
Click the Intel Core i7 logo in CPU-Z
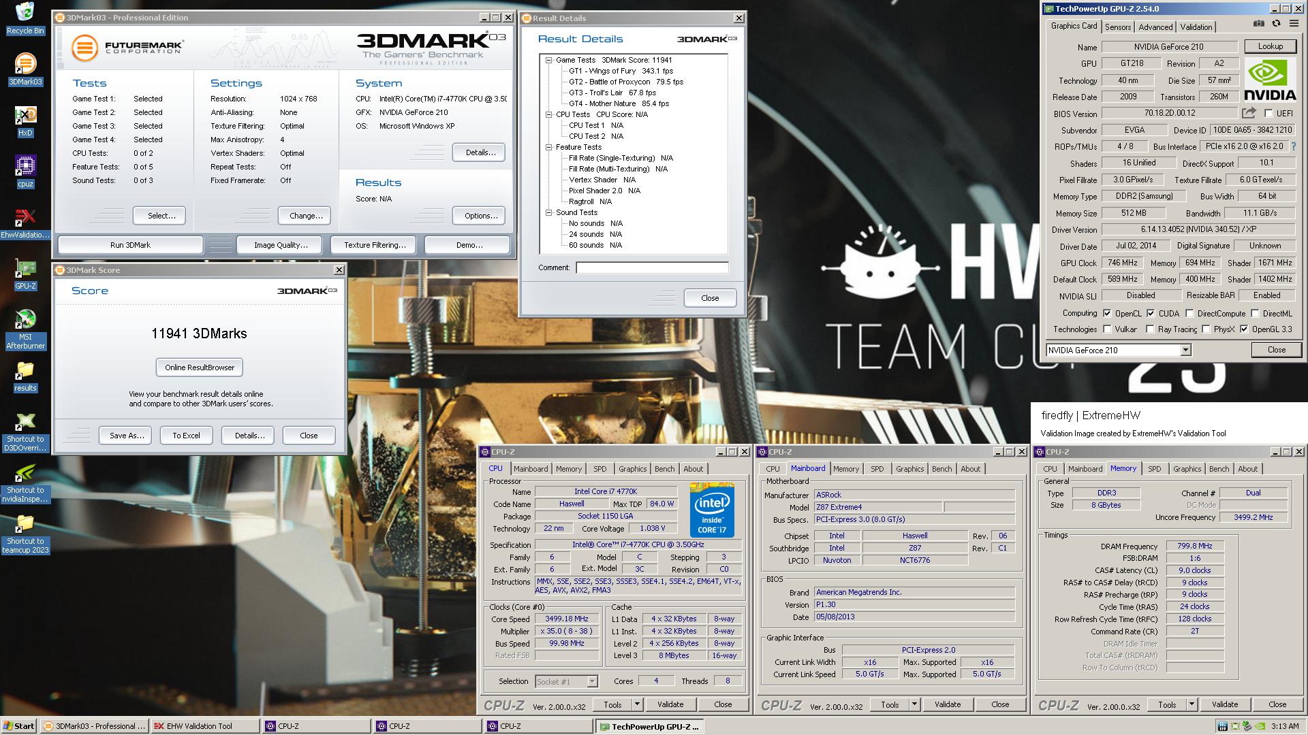click(x=711, y=510)
